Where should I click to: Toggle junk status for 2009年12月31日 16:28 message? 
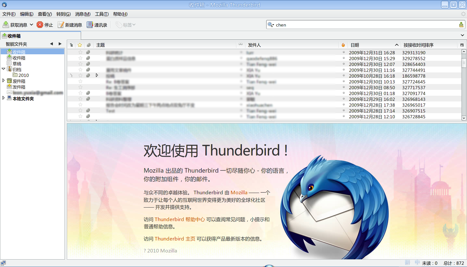click(344, 52)
